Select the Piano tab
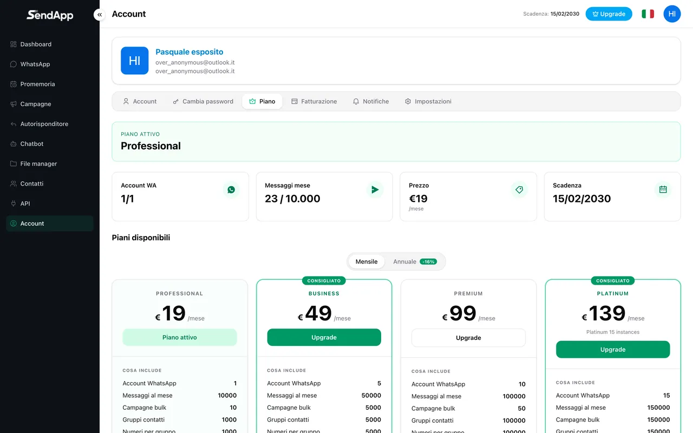 point(262,101)
